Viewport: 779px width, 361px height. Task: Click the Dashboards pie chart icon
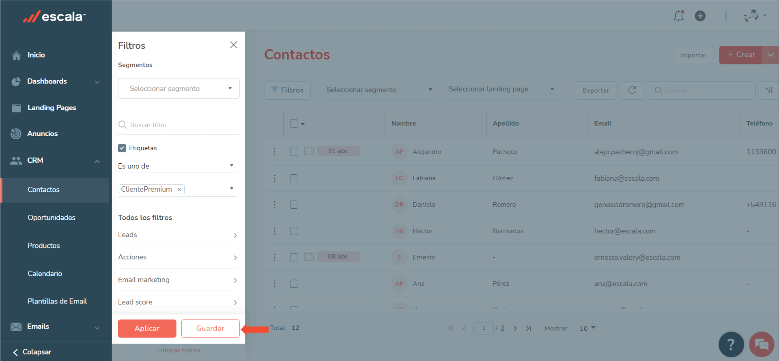(x=16, y=81)
